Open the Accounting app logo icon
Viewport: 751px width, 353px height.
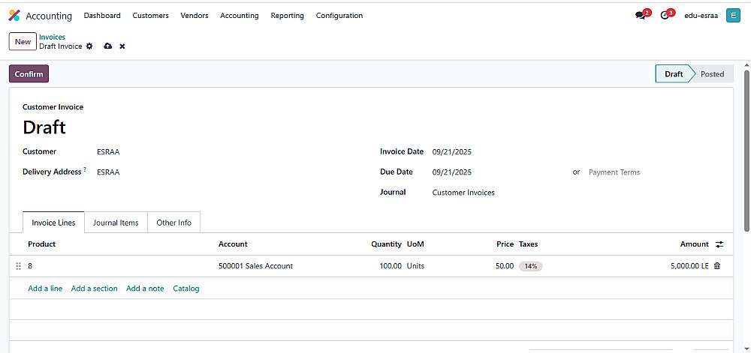[14, 16]
